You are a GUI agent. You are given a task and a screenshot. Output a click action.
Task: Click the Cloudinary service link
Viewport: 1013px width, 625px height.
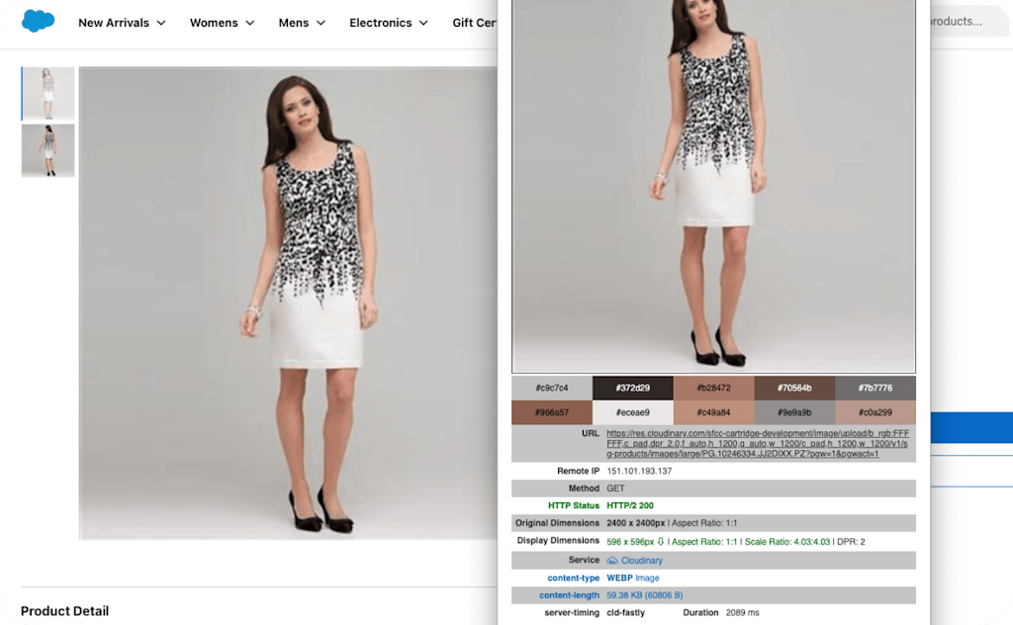tap(641, 561)
